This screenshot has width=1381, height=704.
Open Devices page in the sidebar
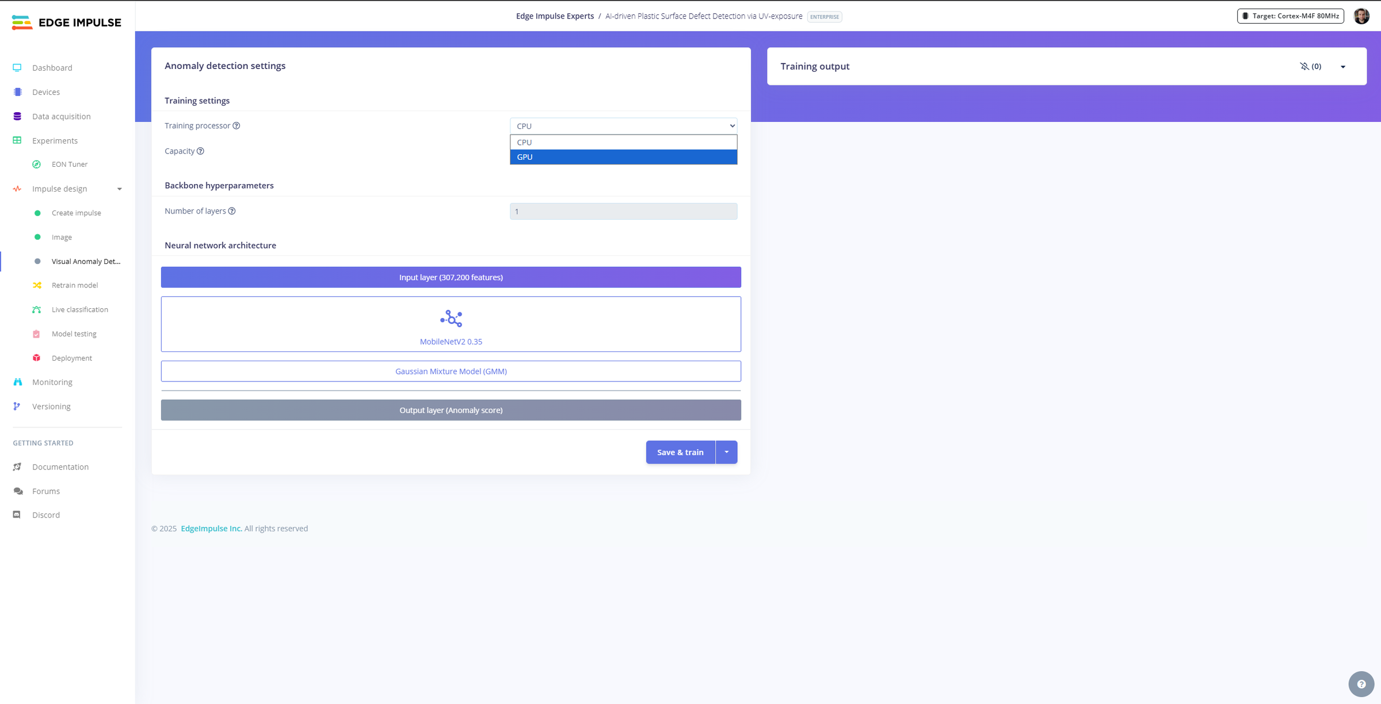[x=46, y=92]
